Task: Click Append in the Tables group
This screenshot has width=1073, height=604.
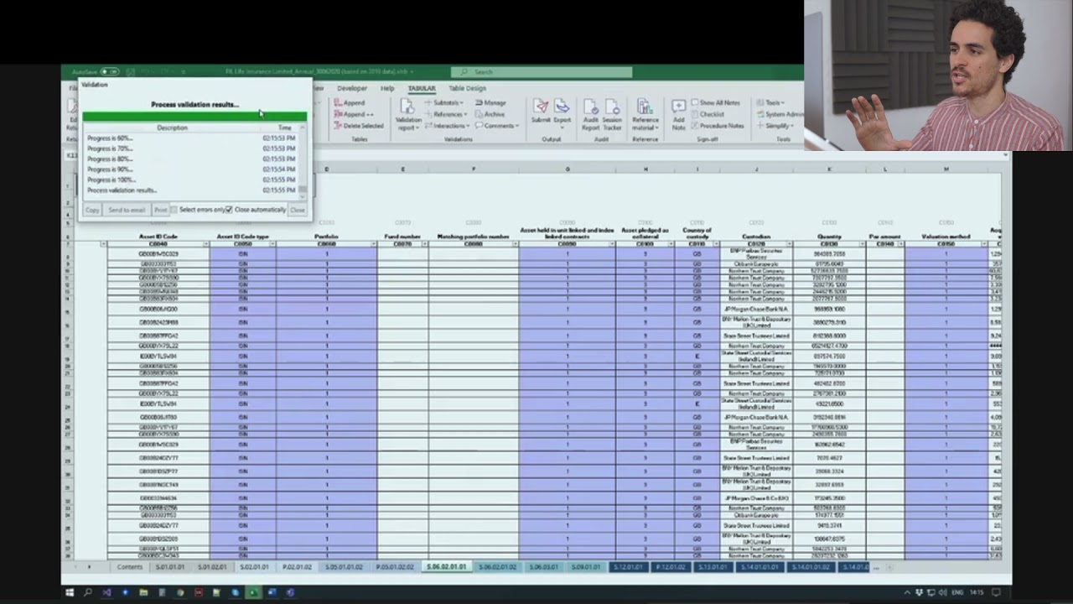Action: [349, 102]
